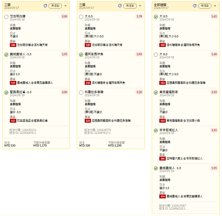Click the 投注 ID 123486218.1 text
222x216 pixels.
point(172,208)
